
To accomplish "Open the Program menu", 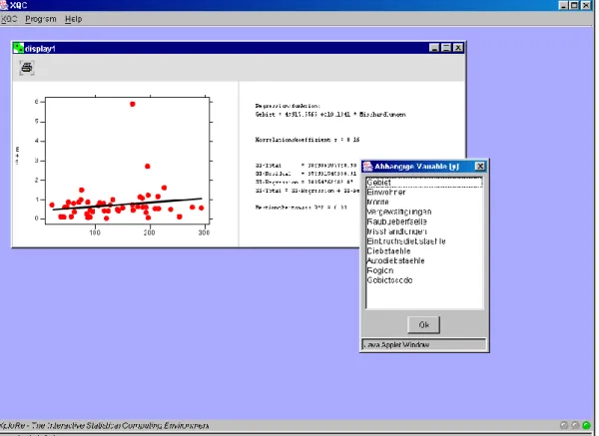I will click(41, 19).
